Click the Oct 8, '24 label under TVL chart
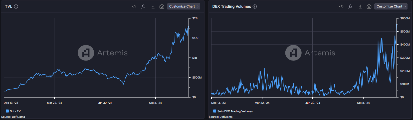This screenshot has height=120, width=413. [x=155, y=103]
